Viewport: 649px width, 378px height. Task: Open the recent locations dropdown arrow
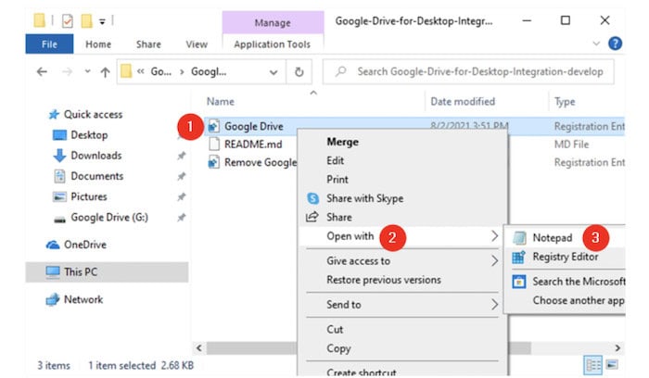(87, 71)
